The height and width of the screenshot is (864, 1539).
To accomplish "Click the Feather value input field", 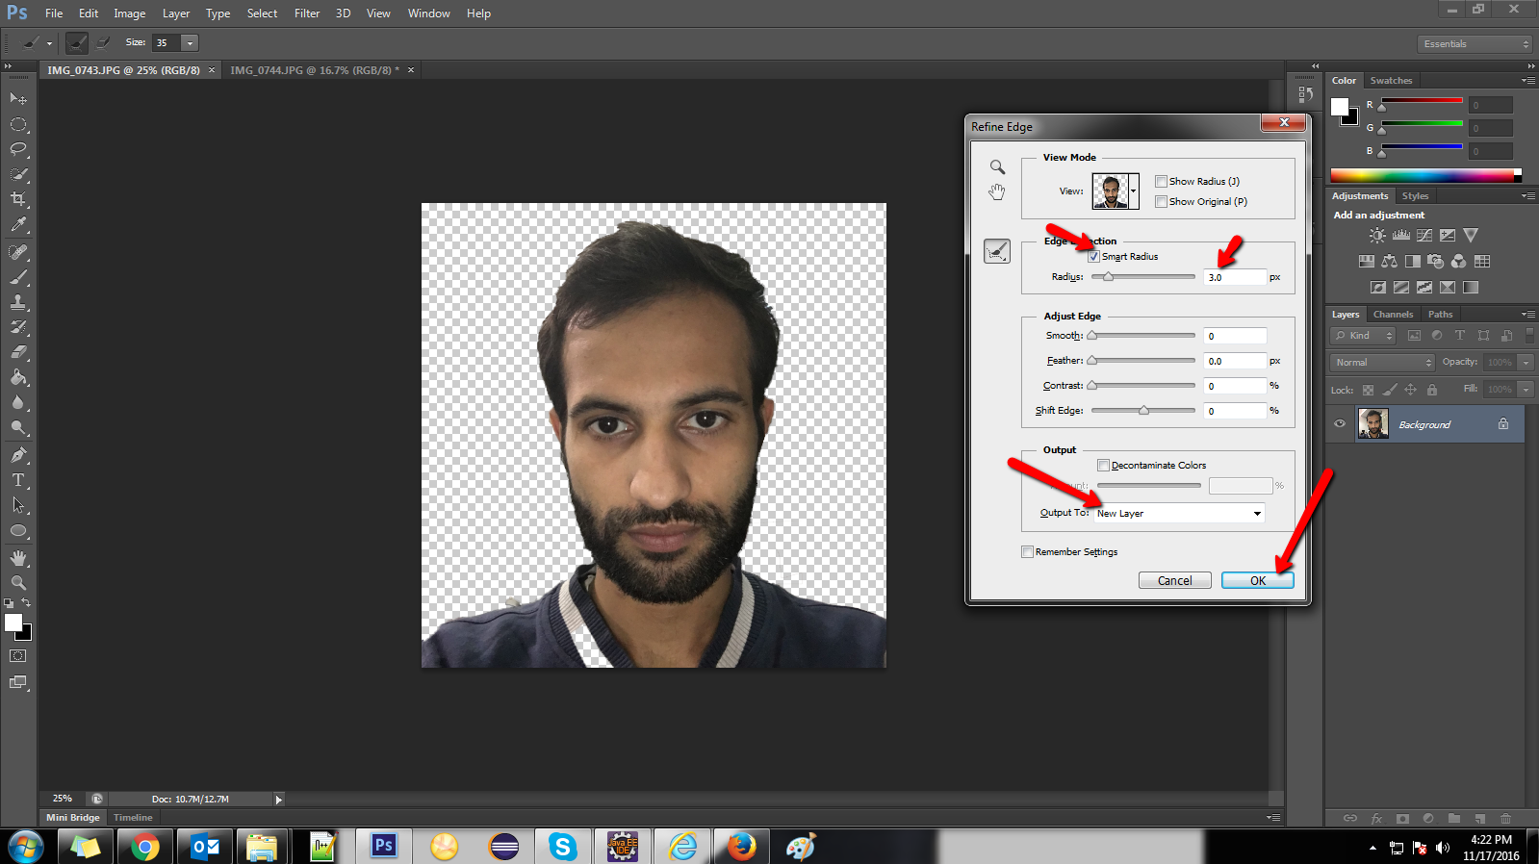I will pos(1235,361).
